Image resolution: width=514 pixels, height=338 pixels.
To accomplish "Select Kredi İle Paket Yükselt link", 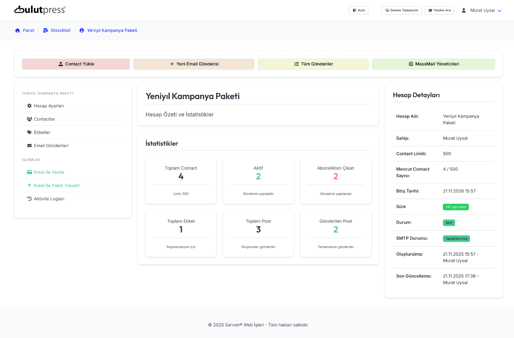I will [57, 186].
